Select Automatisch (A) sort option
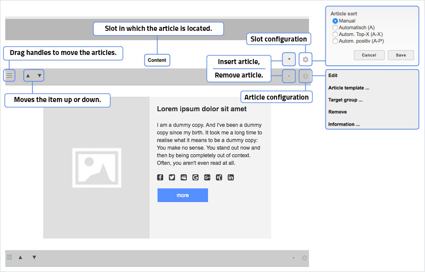The height and width of the screenshot is (272, 425). [x=335, y=28]
